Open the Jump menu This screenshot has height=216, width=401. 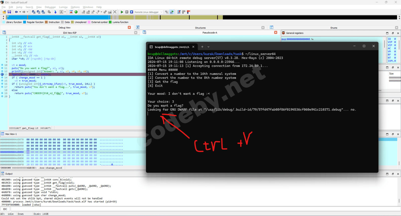19,7
